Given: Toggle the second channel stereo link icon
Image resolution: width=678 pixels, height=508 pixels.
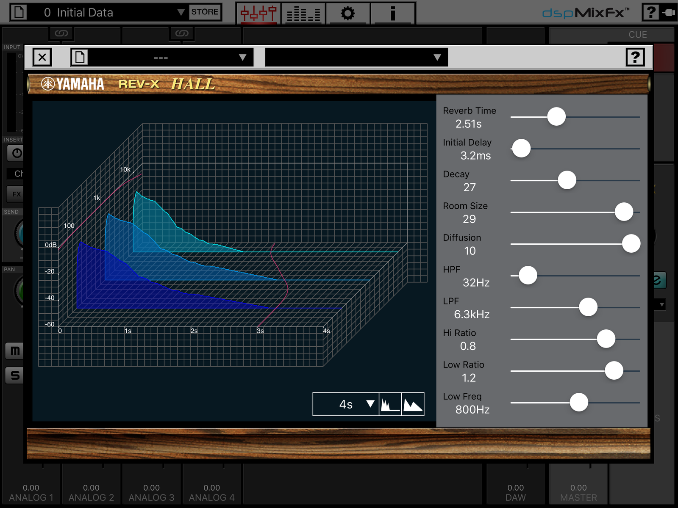Looking at the screenshot, I should pyautogui.click(x=182, y=33).
